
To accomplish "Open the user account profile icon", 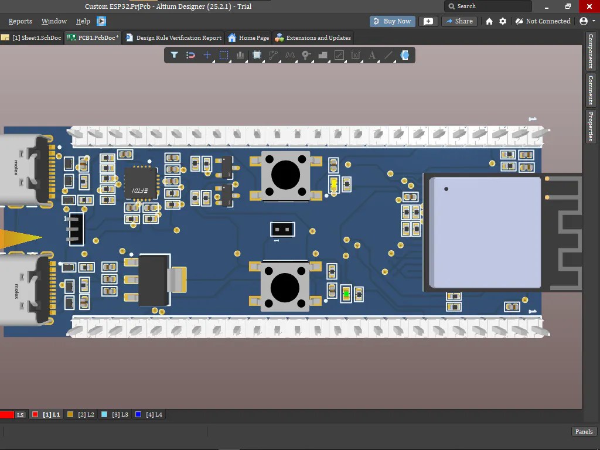I will click(x=584, y=21).
